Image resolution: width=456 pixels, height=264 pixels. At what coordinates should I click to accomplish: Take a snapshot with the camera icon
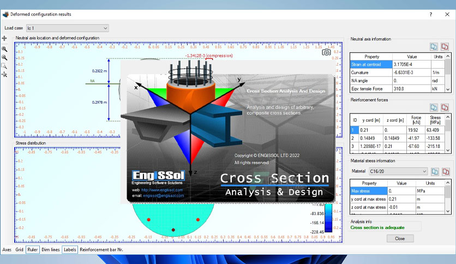326,52
